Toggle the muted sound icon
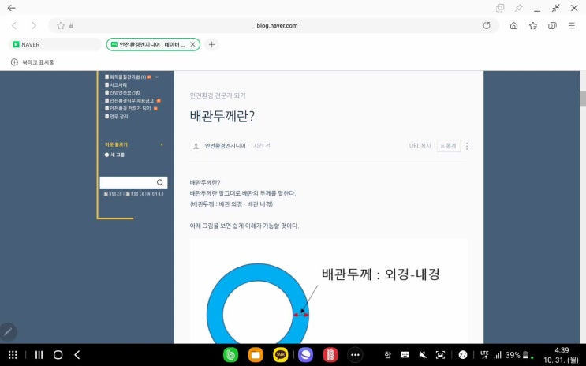586x366 pixels. pos(423,355)
